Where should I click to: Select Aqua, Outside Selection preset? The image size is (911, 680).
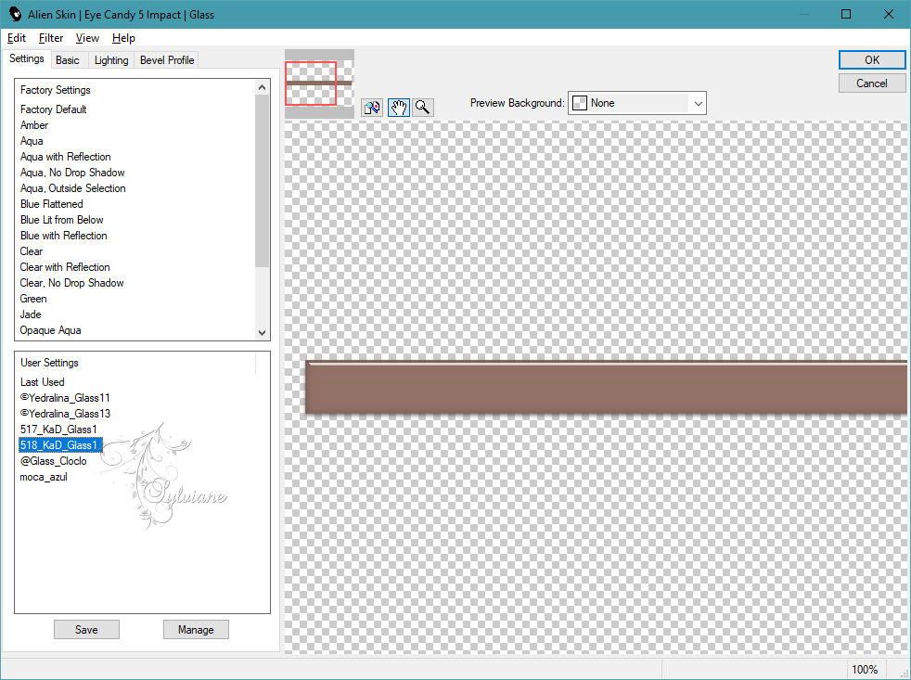pyautogui.click(x=72, y=187)
